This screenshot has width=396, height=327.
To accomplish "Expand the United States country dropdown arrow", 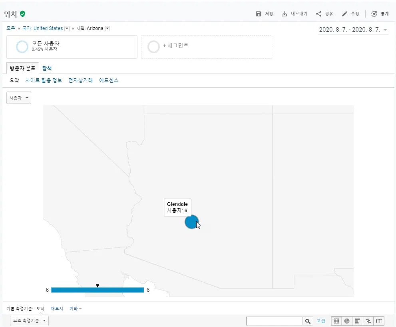I will click(67, 28).
